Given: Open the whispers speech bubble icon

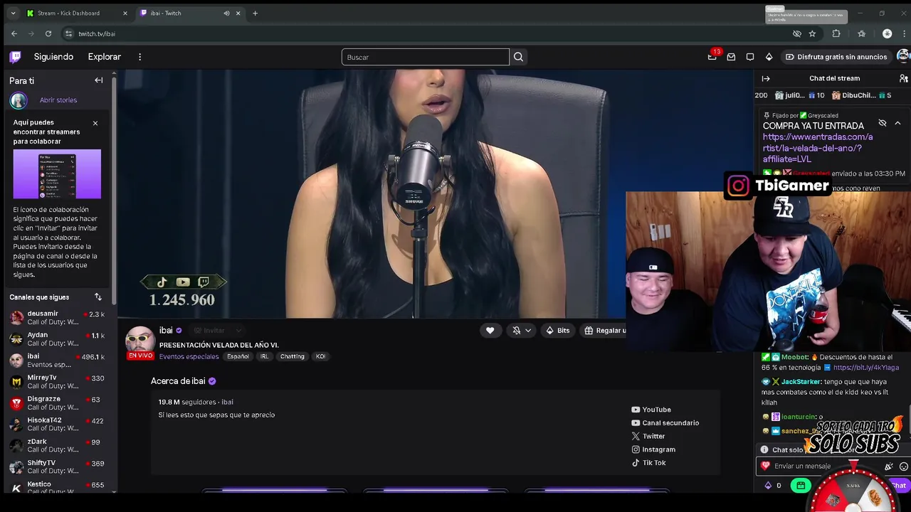Looking at the screenshot, I should tap(750, 57).
